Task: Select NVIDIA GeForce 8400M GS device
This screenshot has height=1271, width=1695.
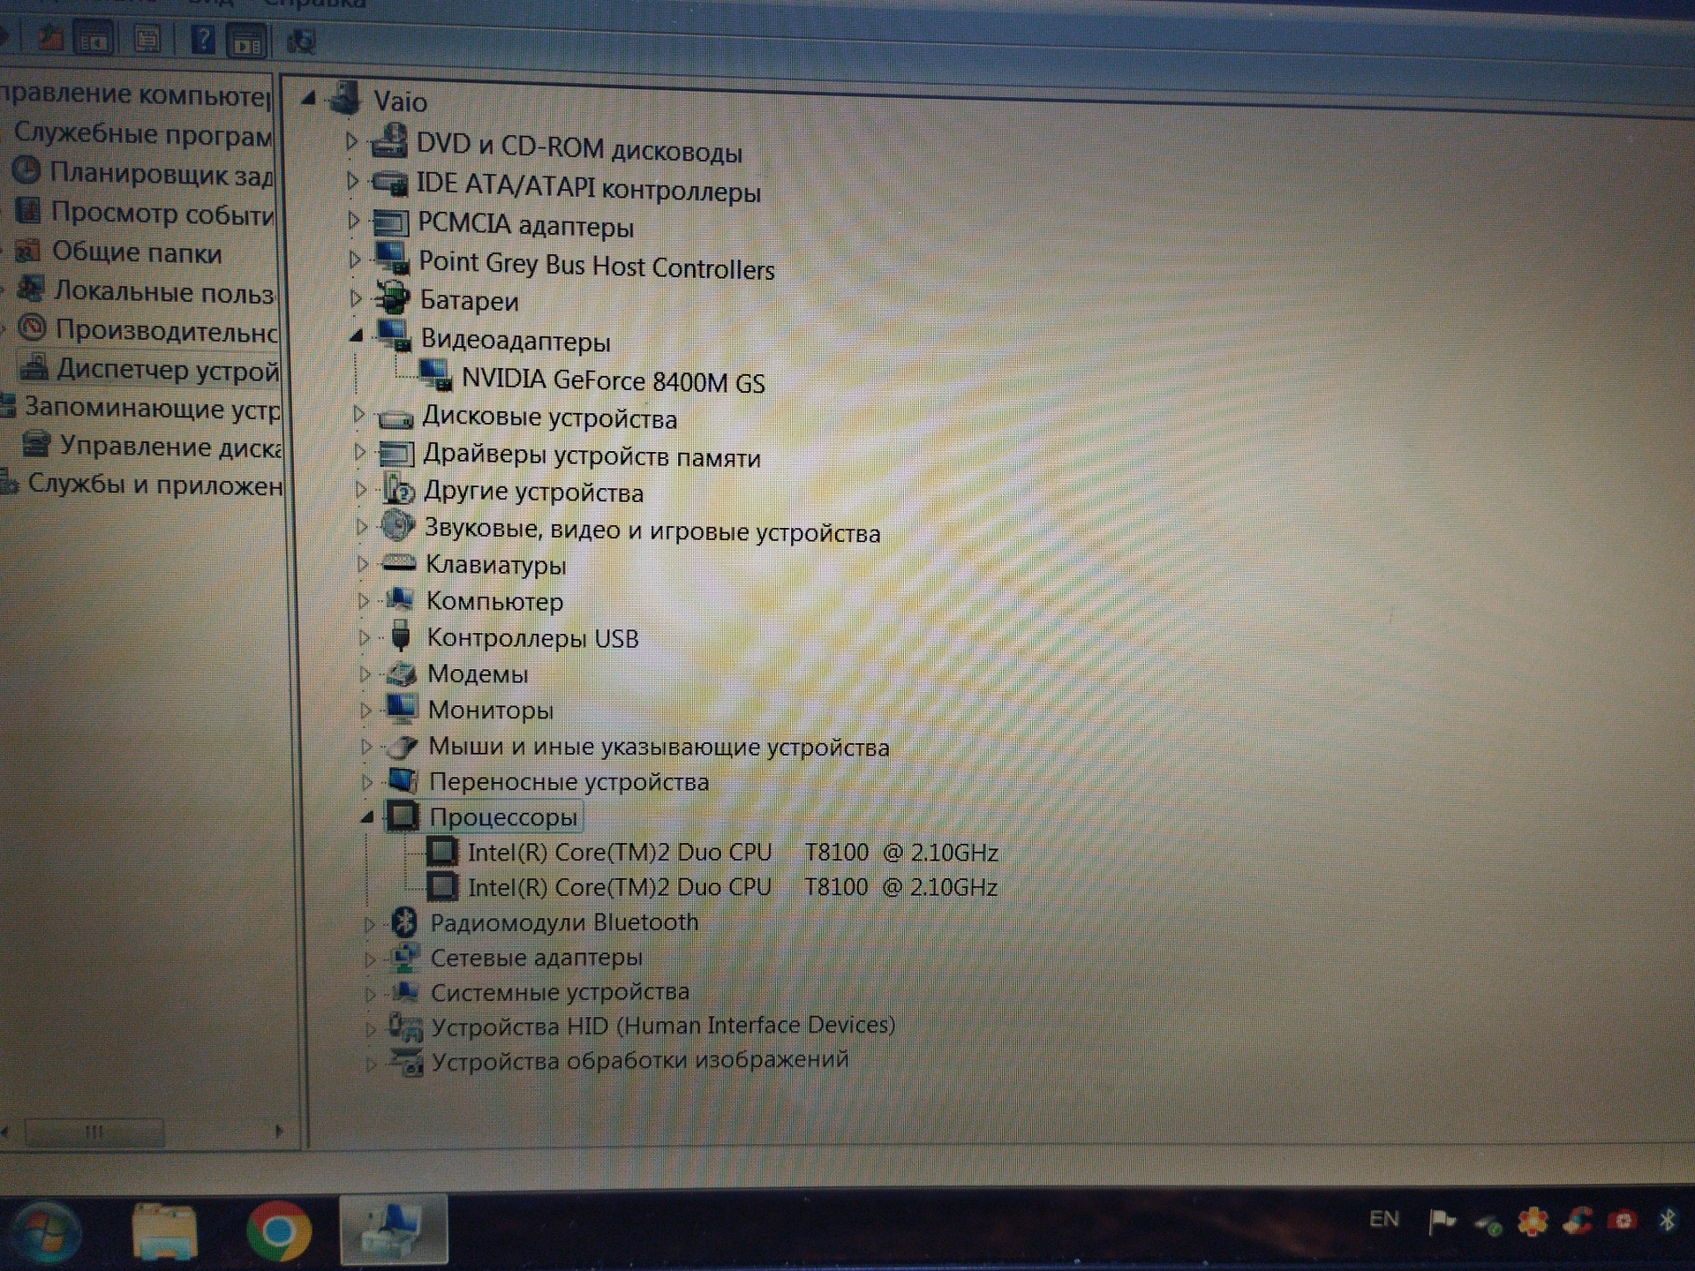Action: (614, 380)
